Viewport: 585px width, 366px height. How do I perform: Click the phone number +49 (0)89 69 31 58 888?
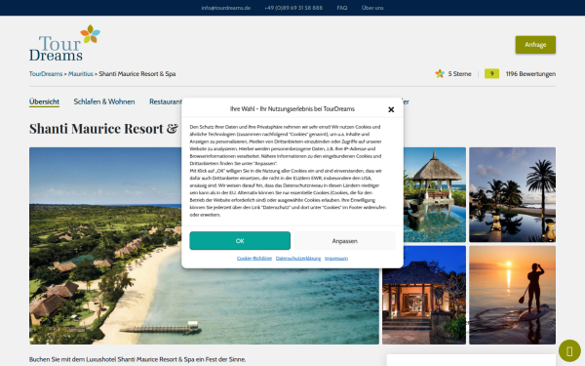(x=293, y=8)
